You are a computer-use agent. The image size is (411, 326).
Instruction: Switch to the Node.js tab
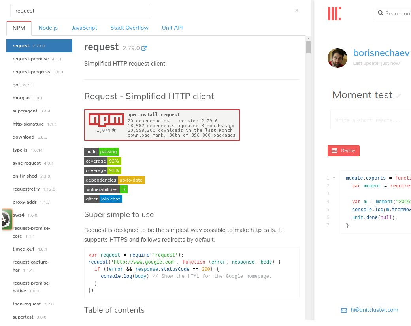(48, 28)
